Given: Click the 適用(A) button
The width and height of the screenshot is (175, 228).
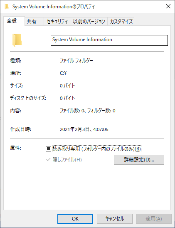Looking at the screenshot, I should [154, 219].
